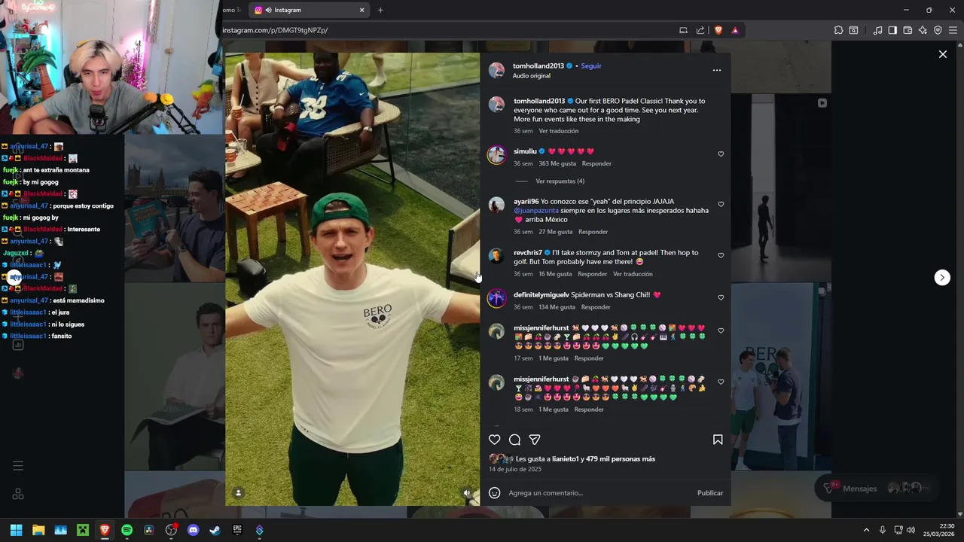Expand Ver respuestas (4) replies

[x=560, y=181]
